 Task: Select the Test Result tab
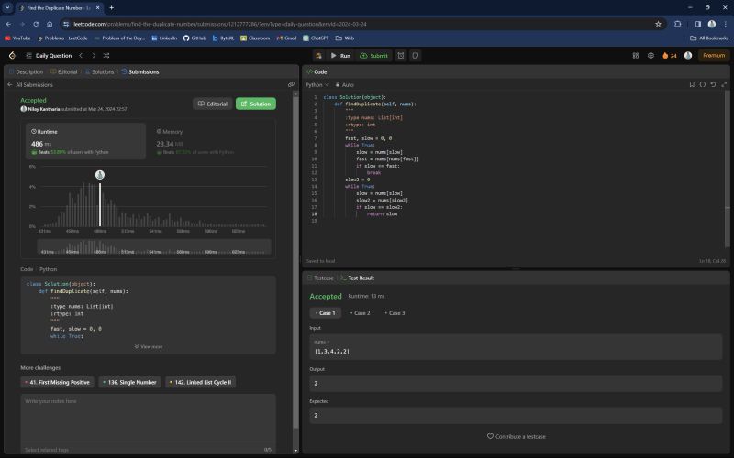coord(357,278)
